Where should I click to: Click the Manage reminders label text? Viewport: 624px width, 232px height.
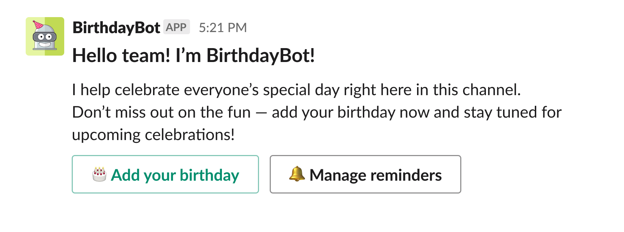[x=376, y=175]
